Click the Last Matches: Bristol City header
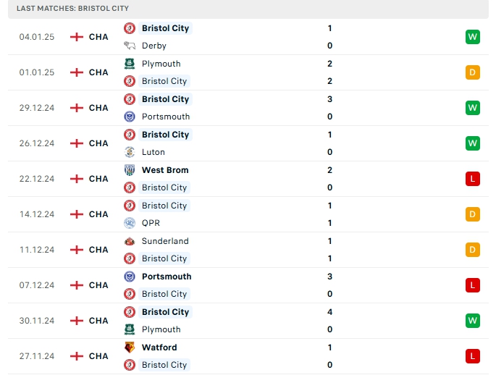The height and width of the screenshot is (375, 496). (x=72, y=8)
